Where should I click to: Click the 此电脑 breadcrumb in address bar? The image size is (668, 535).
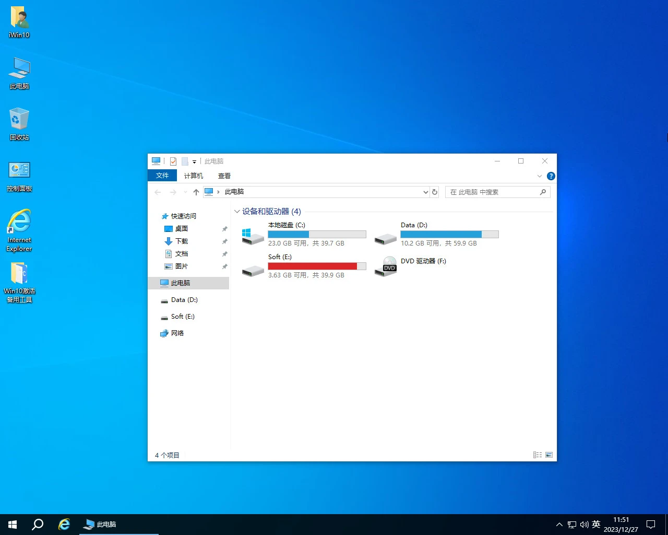(234, 192)
